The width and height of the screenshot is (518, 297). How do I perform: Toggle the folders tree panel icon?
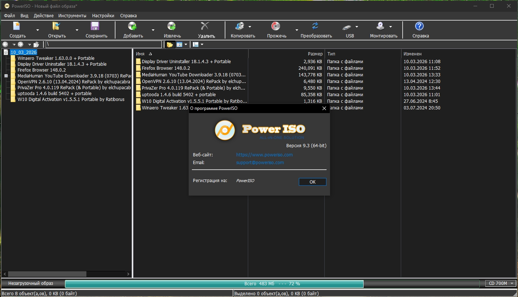(170, 44)
